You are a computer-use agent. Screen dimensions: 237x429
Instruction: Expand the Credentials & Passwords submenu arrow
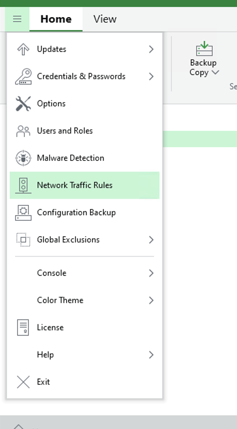[x=151, y=76]
